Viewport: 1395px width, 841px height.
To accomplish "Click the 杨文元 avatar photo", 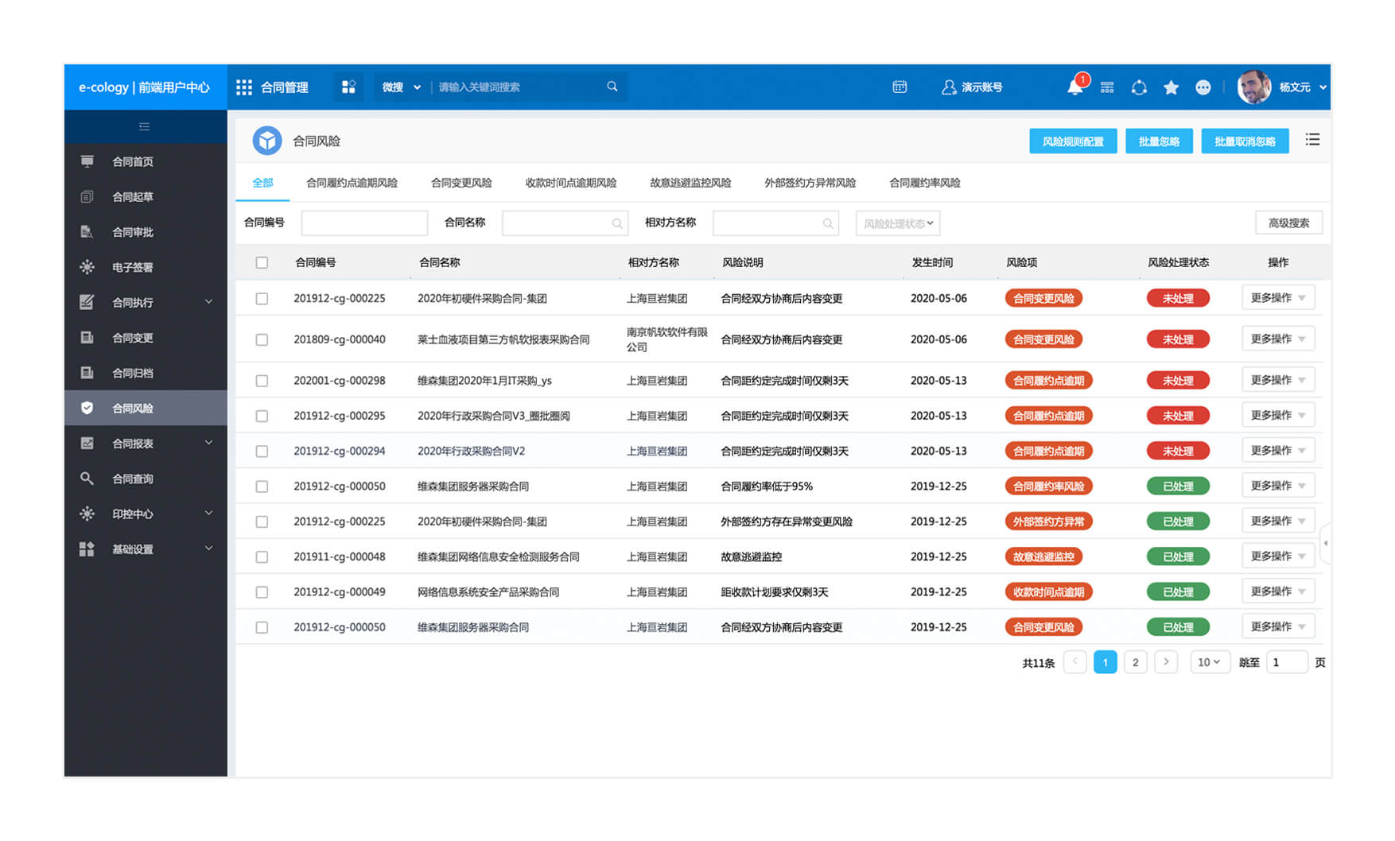I will pos(1254,87).
